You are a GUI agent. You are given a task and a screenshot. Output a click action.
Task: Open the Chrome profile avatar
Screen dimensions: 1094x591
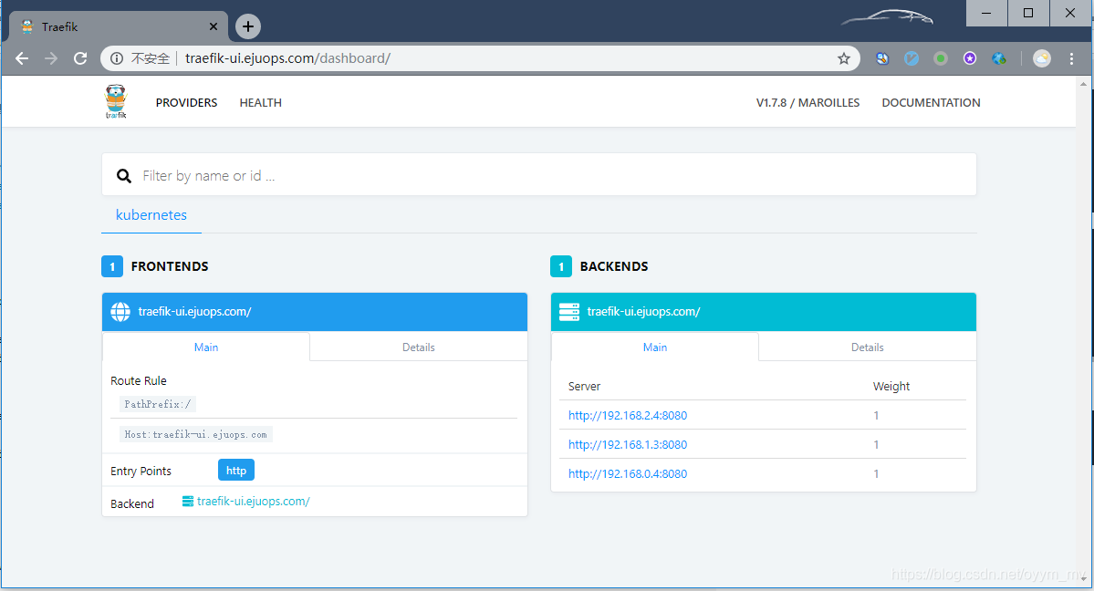point(1042,58)
